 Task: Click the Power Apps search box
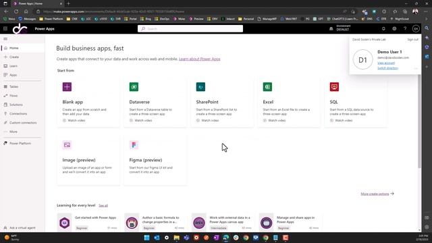click(190, 28)
